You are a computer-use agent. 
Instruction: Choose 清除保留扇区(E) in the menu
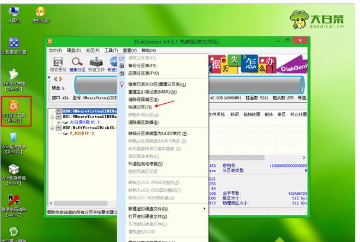pyautogui.click(x=143, y=100)
